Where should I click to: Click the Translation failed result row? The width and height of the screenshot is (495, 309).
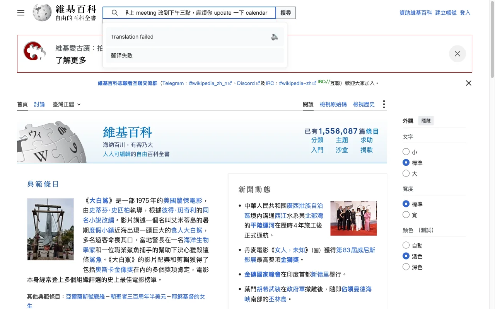(x=195, y=37)
